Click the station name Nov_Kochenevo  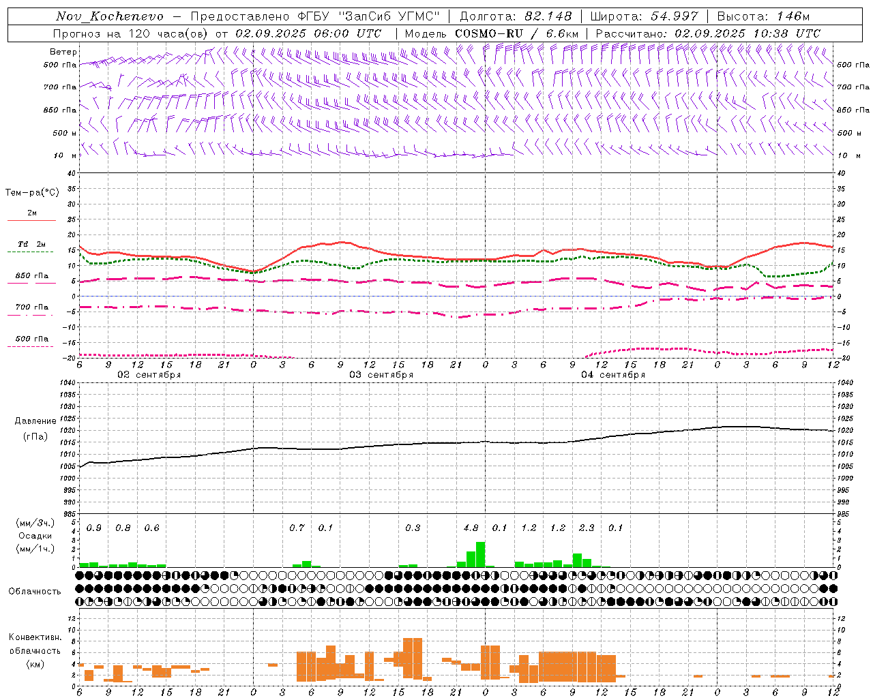click(110, 16)
